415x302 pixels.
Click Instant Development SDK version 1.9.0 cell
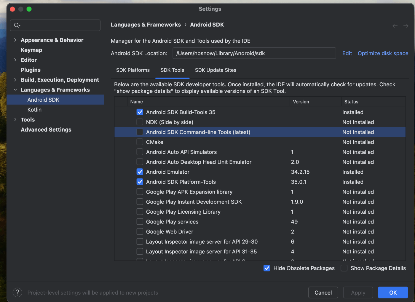pos(297,202)
